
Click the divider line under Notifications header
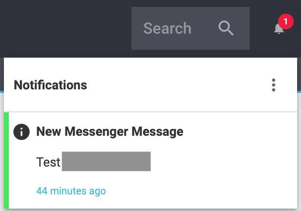(147, 112)
